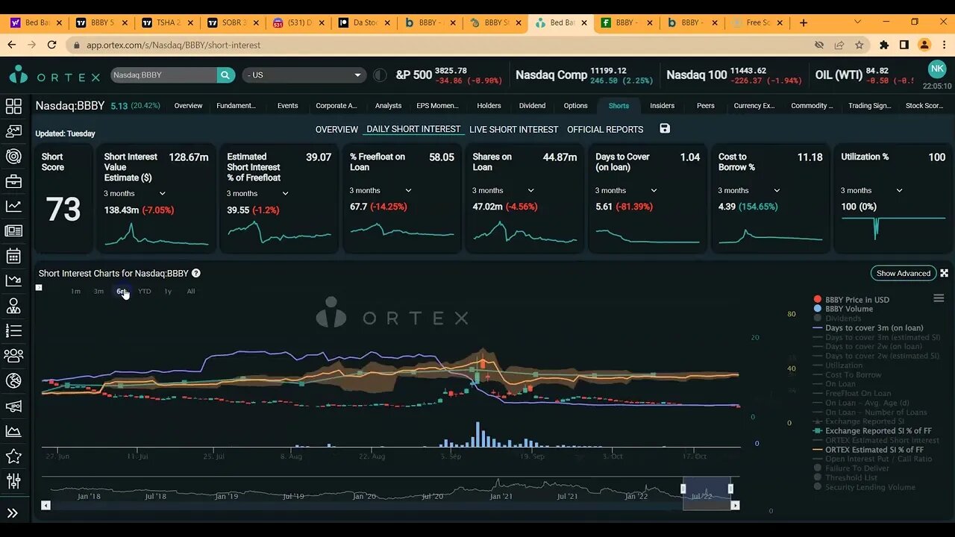Viewport: 955px width, 537px height.
Task: Toggle Days to cover 3m (on loan)
Action: point(868,327)
